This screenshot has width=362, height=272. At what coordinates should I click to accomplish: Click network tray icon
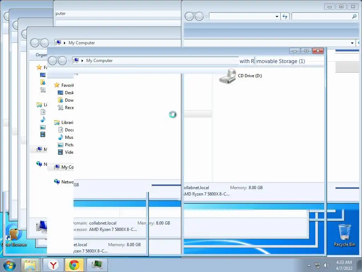[318, 265]
